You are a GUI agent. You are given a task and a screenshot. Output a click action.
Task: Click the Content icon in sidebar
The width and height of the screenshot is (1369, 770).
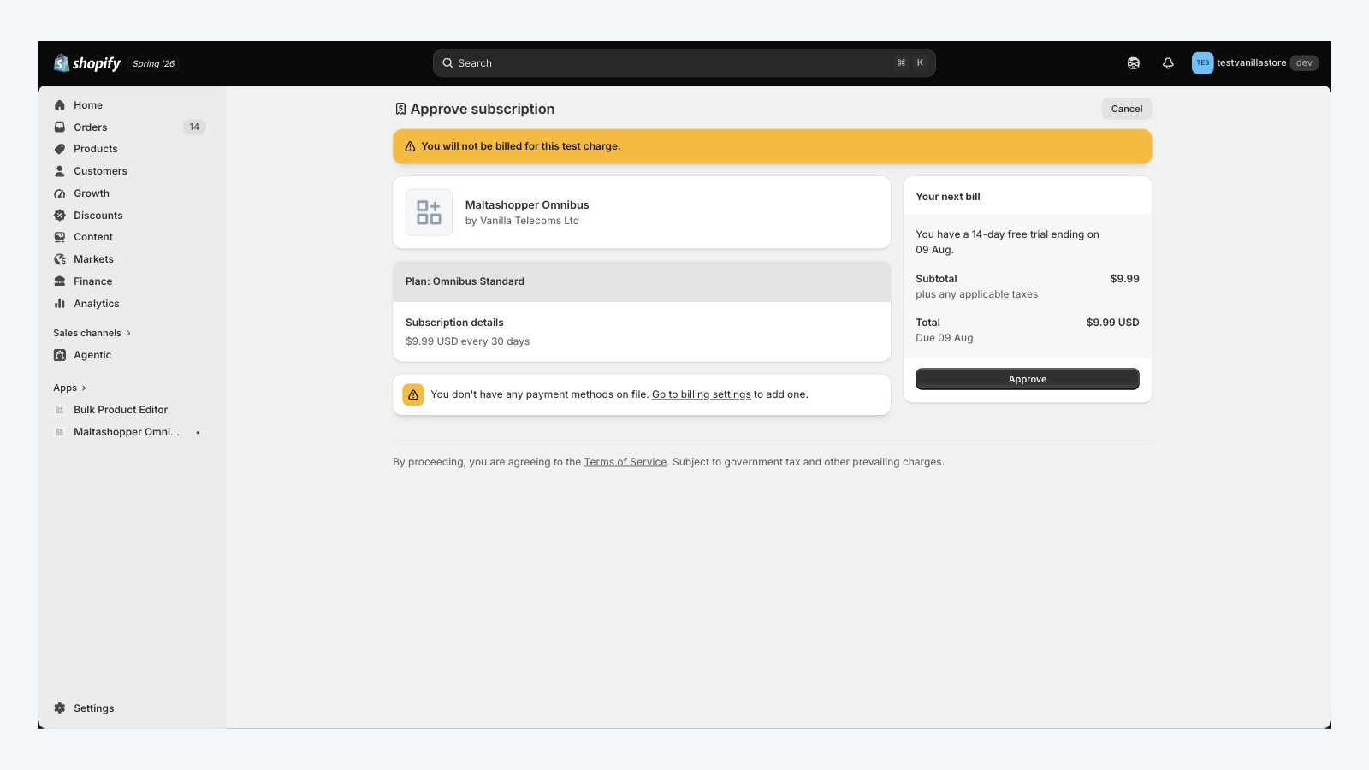60,237
